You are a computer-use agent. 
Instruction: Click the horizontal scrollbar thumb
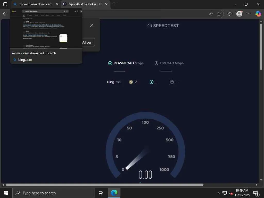pyautogui.click(x=104, y=185)
